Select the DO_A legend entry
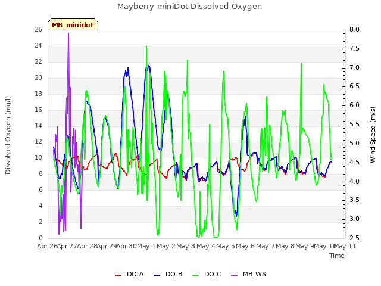Image resolution: width=381 pixels, height=286 pixels. (129, 275)
